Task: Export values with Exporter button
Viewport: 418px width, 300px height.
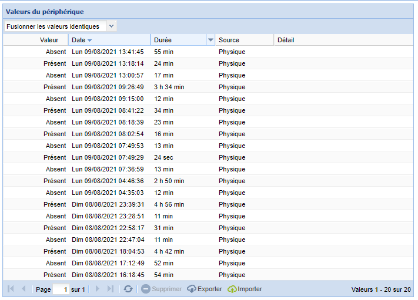Action: coord(205,289)
